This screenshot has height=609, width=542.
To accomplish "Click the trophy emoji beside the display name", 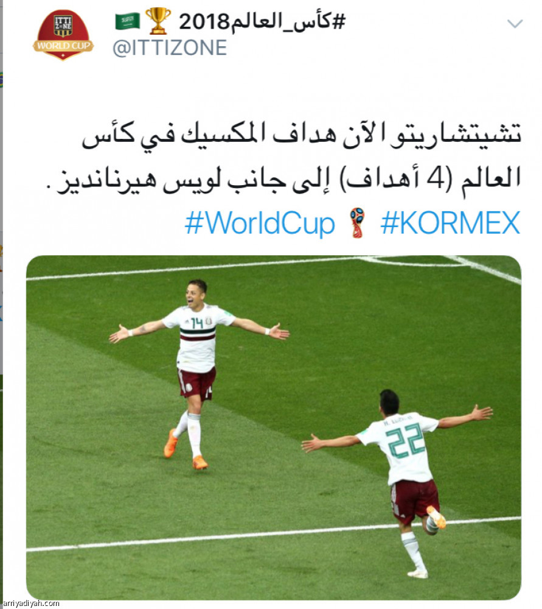I will coord(158,21).
